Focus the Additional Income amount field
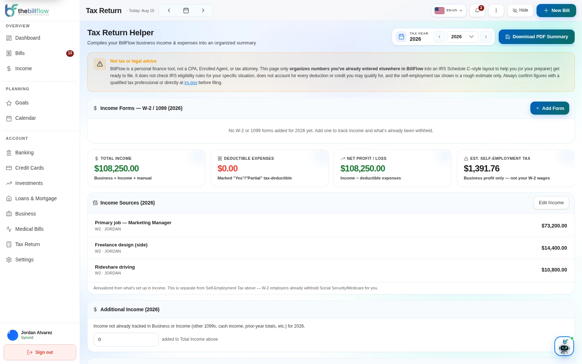Screen dimensions: 582x364 pos(126,340)
